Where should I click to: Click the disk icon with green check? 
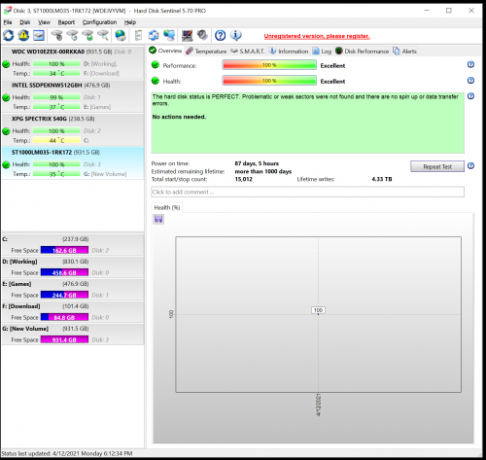(87, 35)
